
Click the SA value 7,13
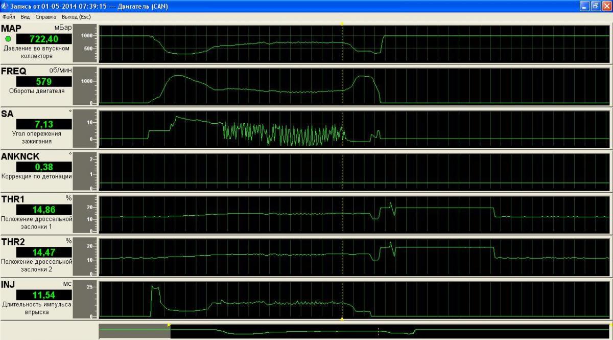(44, 124)
